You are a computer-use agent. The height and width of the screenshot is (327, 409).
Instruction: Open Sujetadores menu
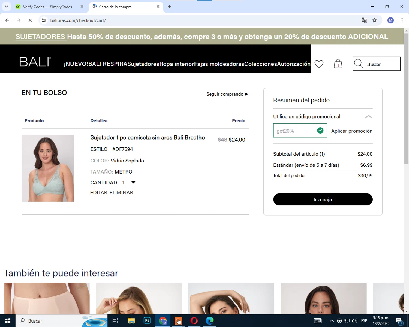(143, 64)
